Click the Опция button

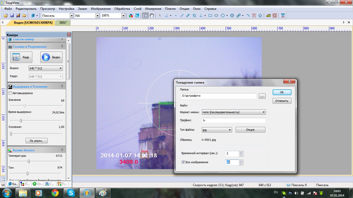tap(250, 130)
